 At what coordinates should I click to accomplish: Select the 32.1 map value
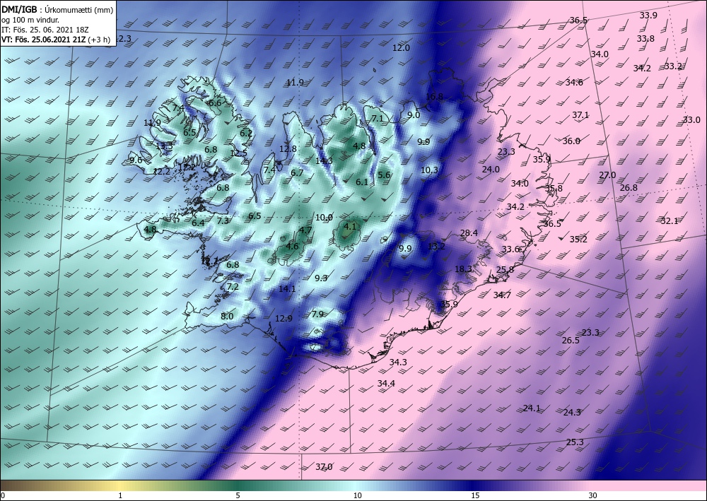(670, 221)
